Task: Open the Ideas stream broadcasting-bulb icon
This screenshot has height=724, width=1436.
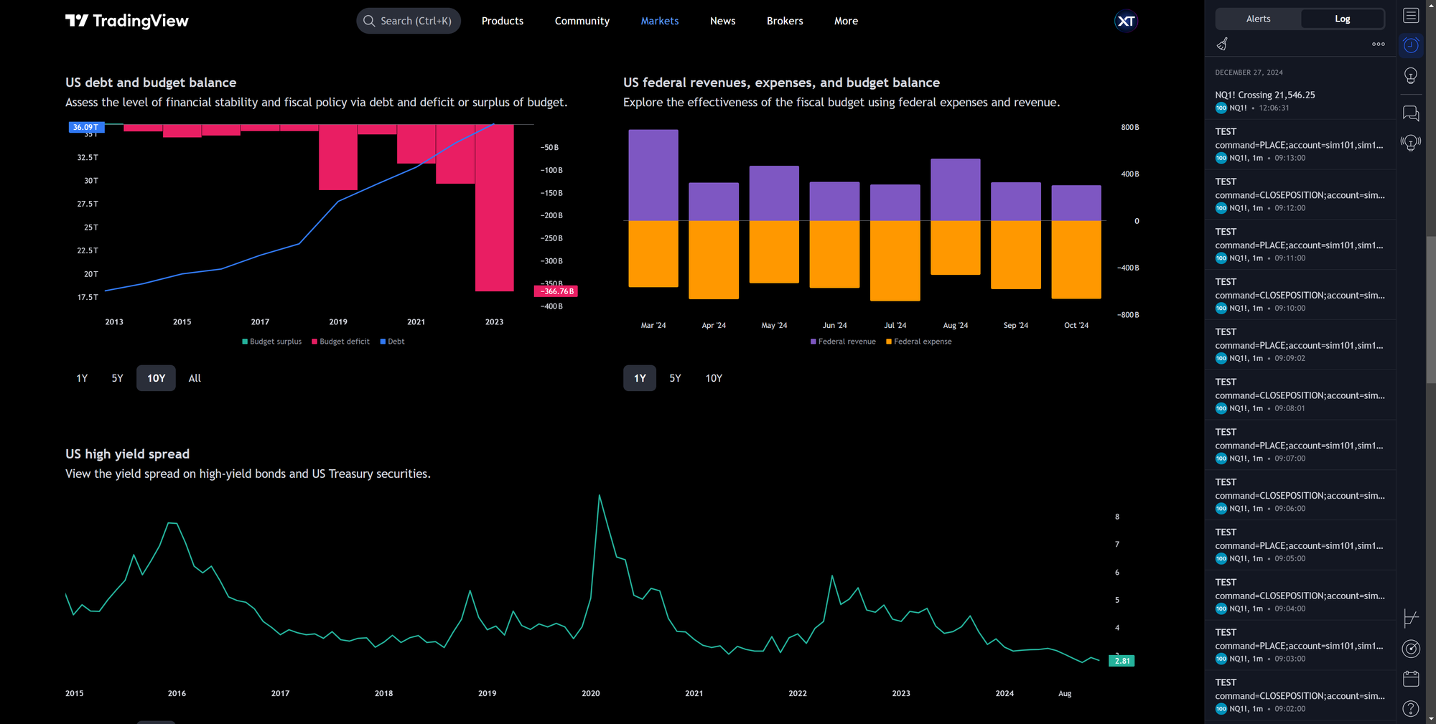Action: tap(1411, 143)
